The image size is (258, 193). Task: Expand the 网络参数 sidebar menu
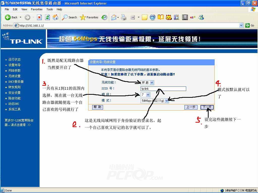click(x=14, y=71)
